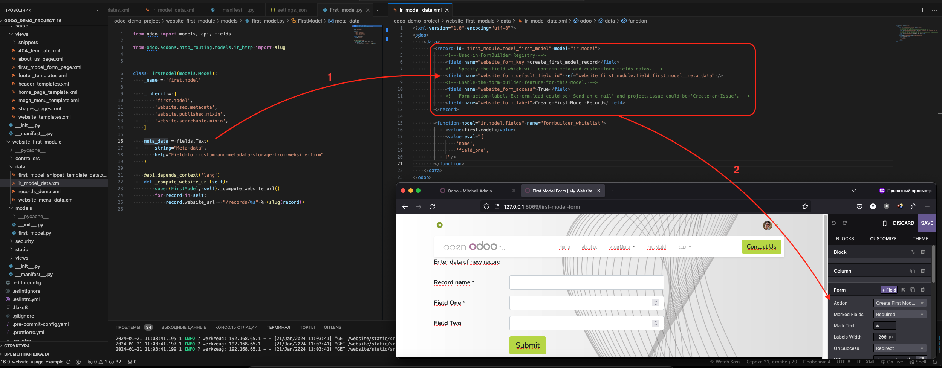Click the Odoo editor panel scrollbar
The height and width of the screenshot is (368, 942).
pyautogui.click(x=934, y=264)
